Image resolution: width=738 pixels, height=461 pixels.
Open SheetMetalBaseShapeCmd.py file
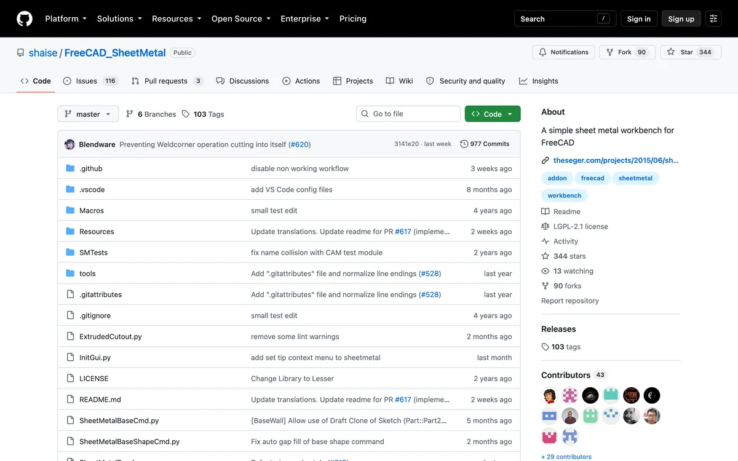pos(129,441)
